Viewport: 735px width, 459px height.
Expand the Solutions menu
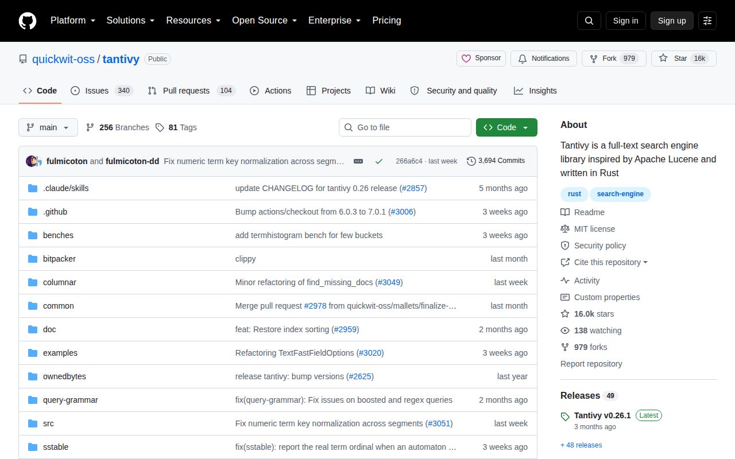click(x=130, y=21)
